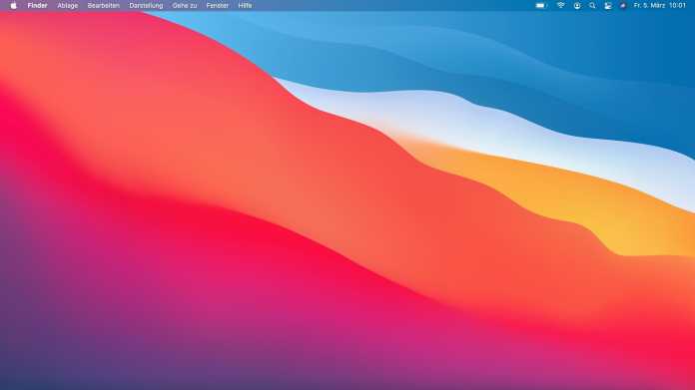
Task: Click the white band of the desktop wallpaper
Action: click(509, 124)
